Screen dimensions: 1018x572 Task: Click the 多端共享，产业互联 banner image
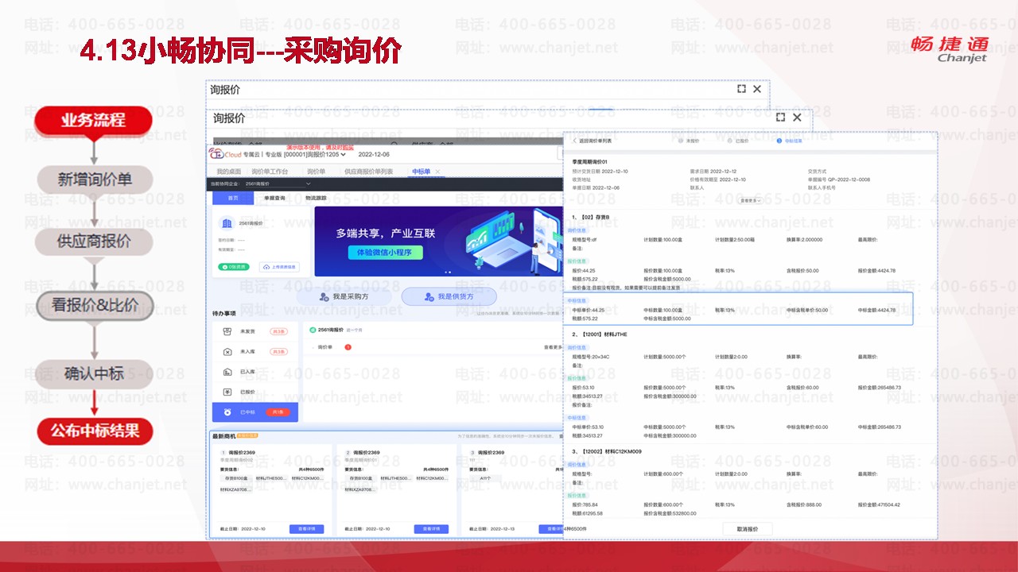coord(440,242)
